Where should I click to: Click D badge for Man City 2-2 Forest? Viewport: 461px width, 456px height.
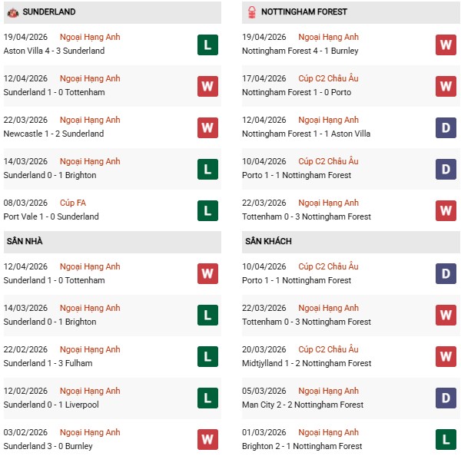point(446,398)
